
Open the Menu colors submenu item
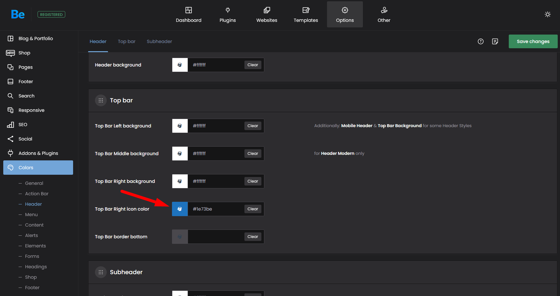(x=31, y=215)
